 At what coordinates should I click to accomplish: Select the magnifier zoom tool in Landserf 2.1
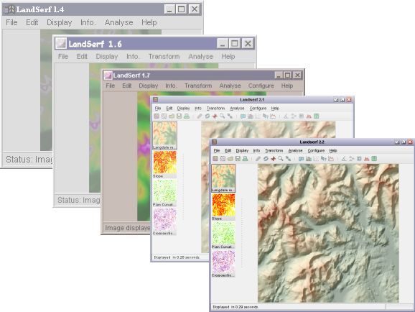pos(222,116)
